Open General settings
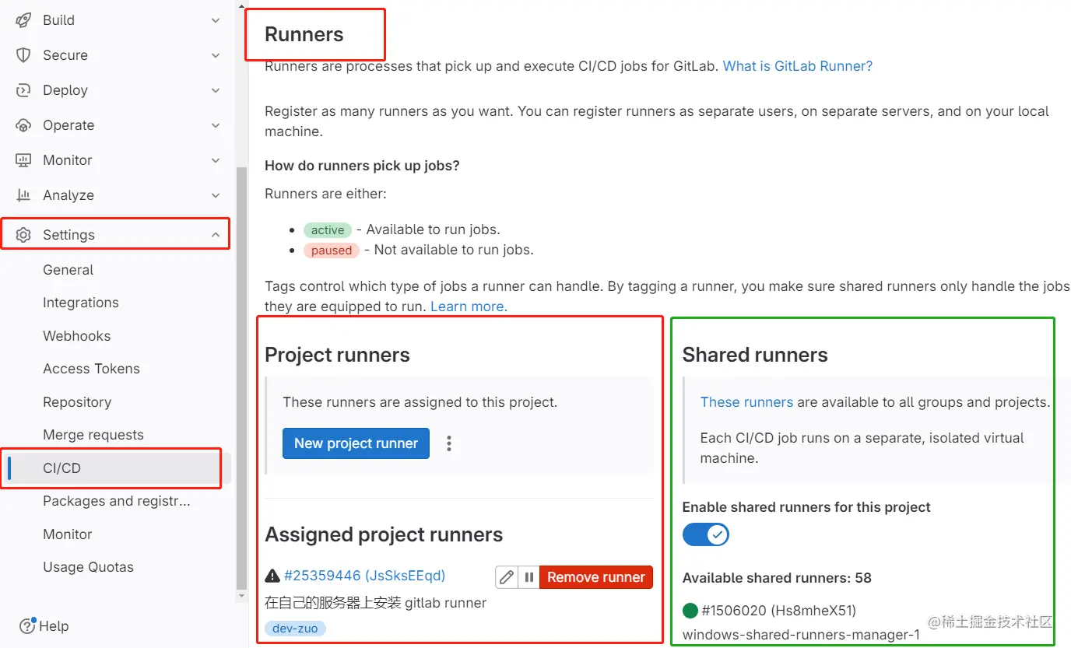Image resolution: width=1071 pixels, height=648 pixels. (x=68, y=270)
